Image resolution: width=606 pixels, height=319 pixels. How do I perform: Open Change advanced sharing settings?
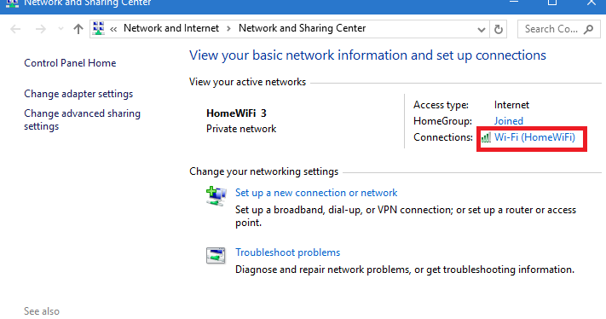tap(83, 120)
